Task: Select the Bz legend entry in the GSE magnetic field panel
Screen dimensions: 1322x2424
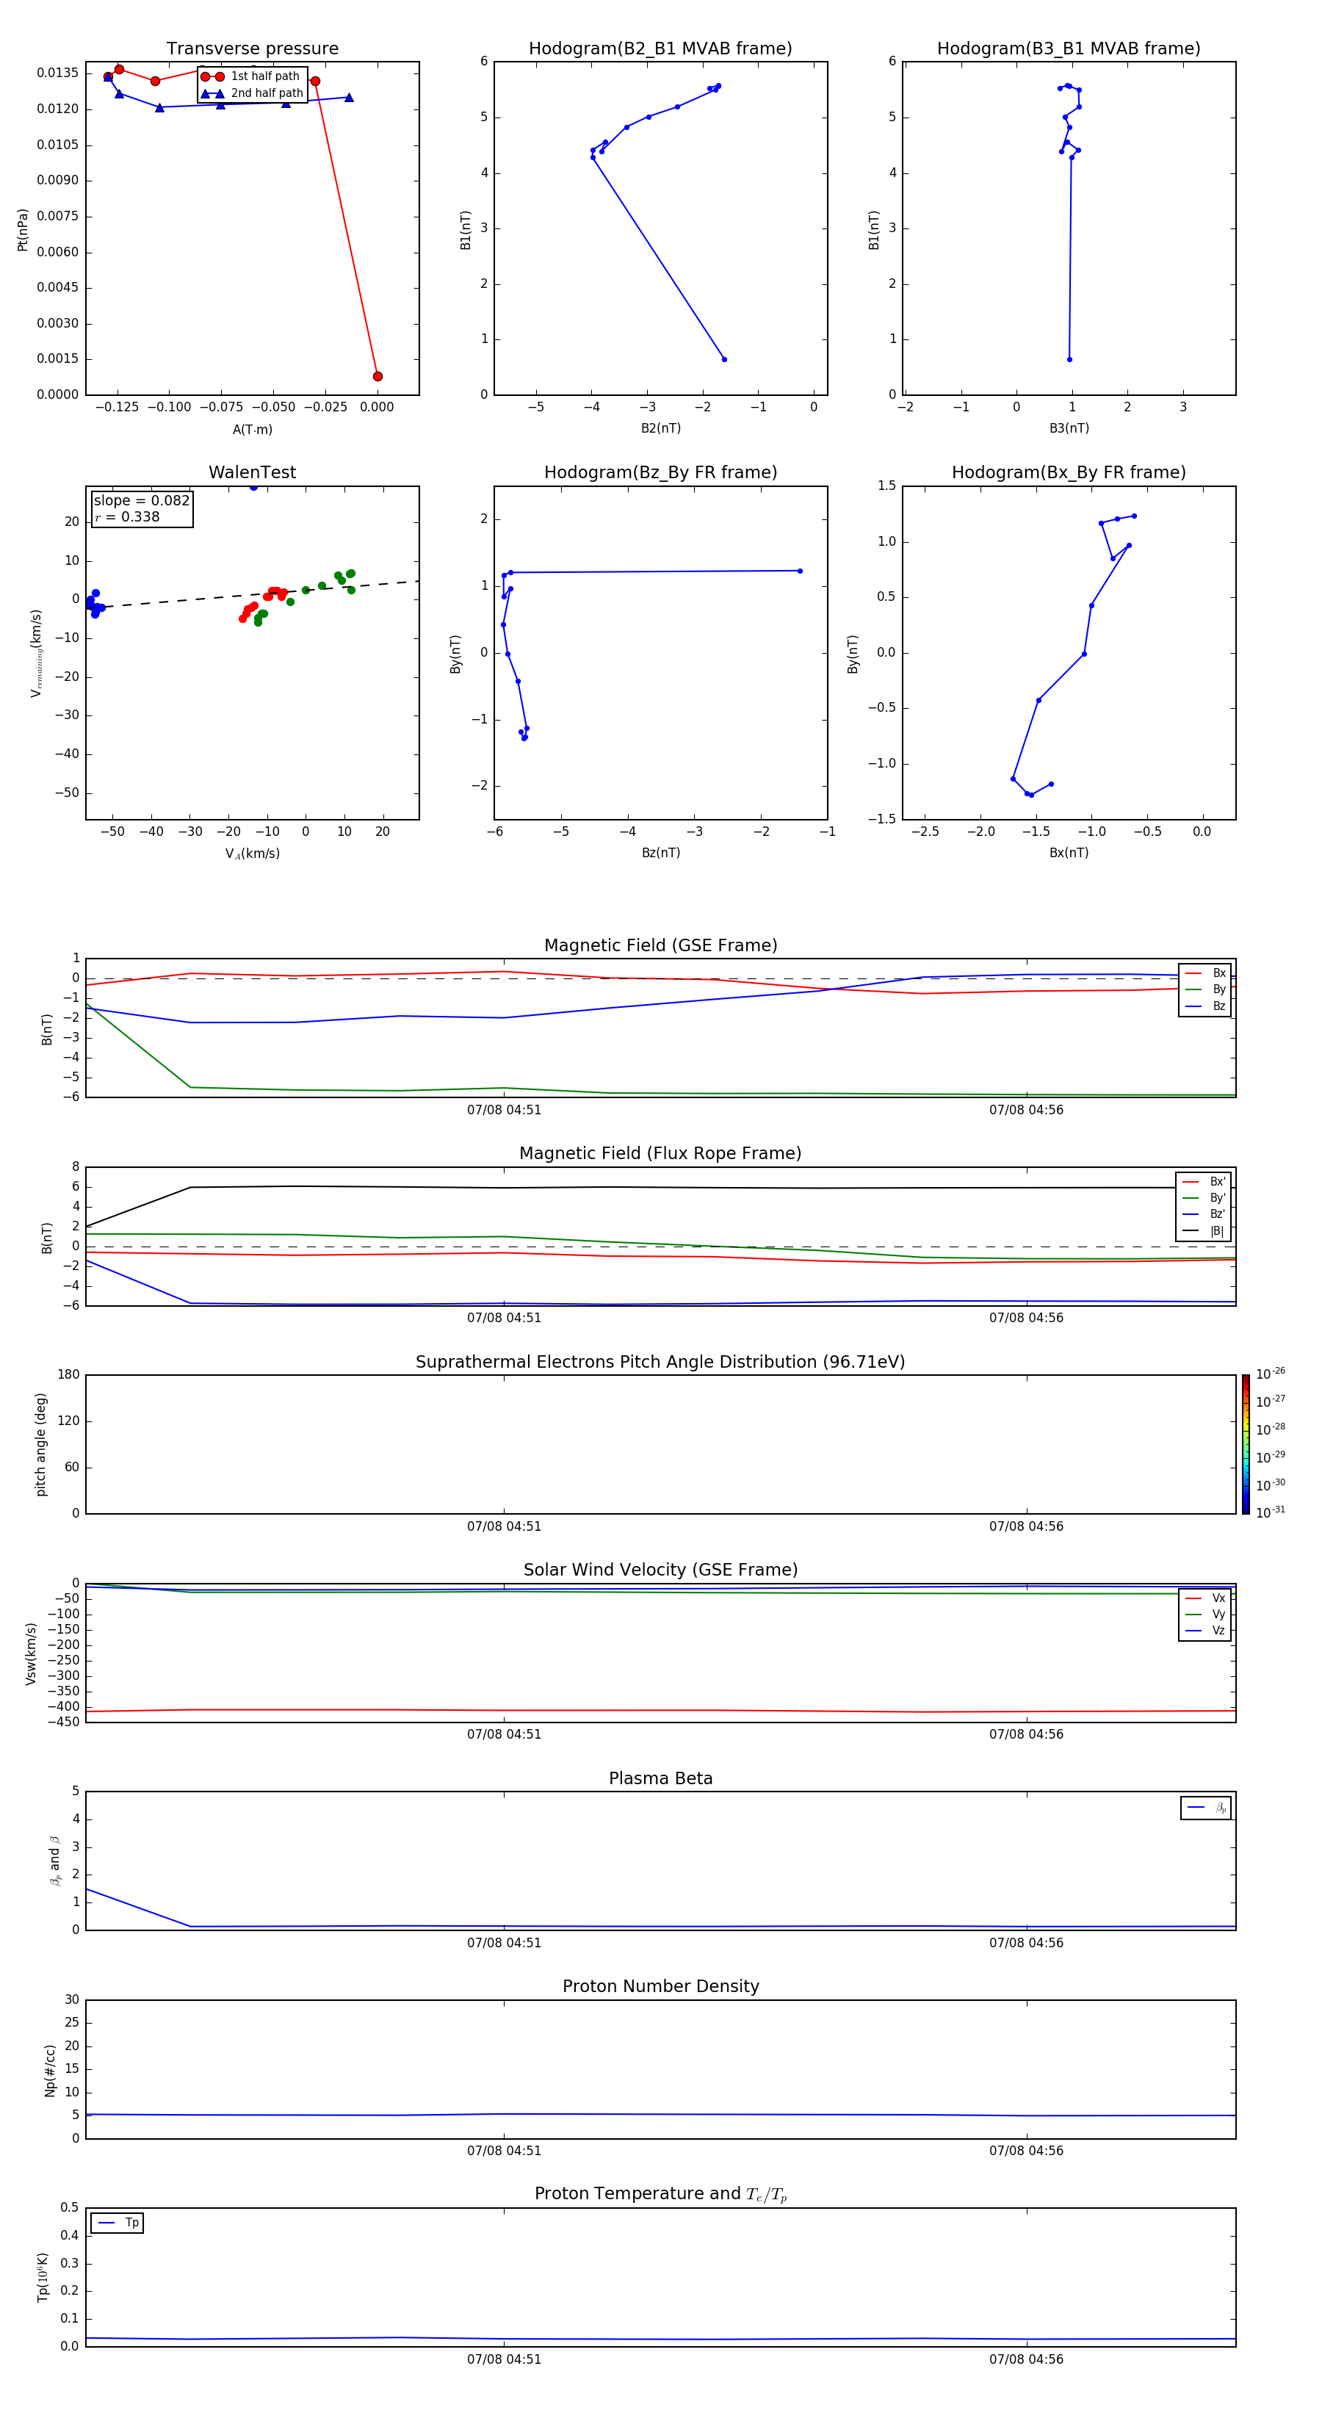Action: (x=1205, y=1006)
